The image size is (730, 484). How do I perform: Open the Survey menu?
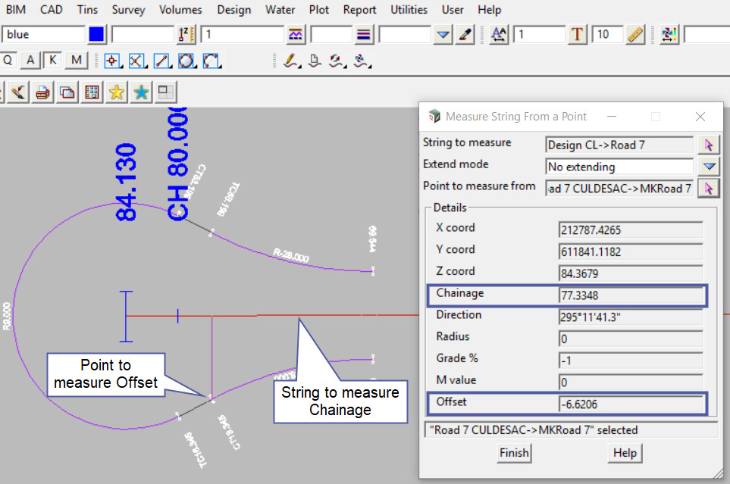(128, 10)
